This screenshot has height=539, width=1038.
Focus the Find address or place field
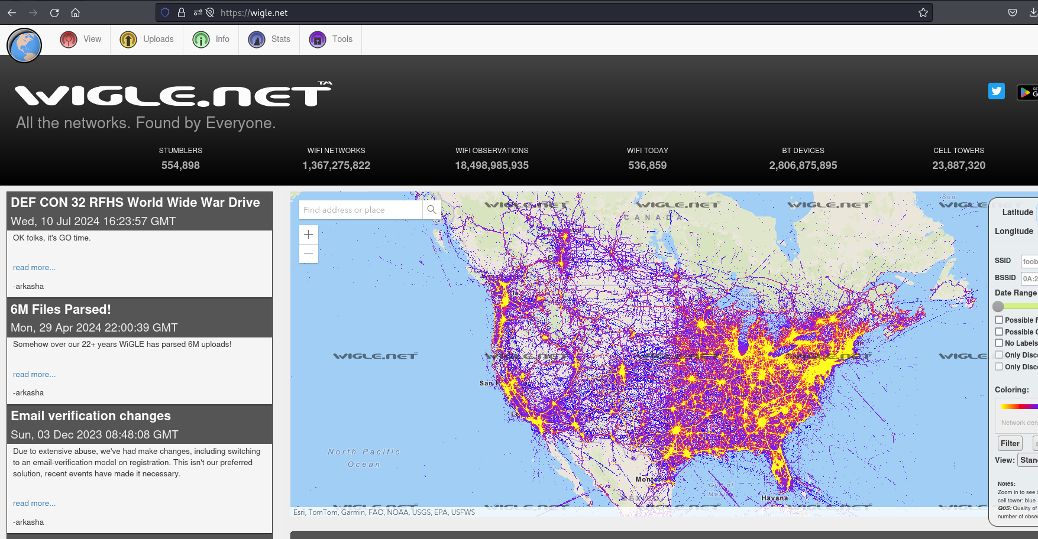(361, 210)
